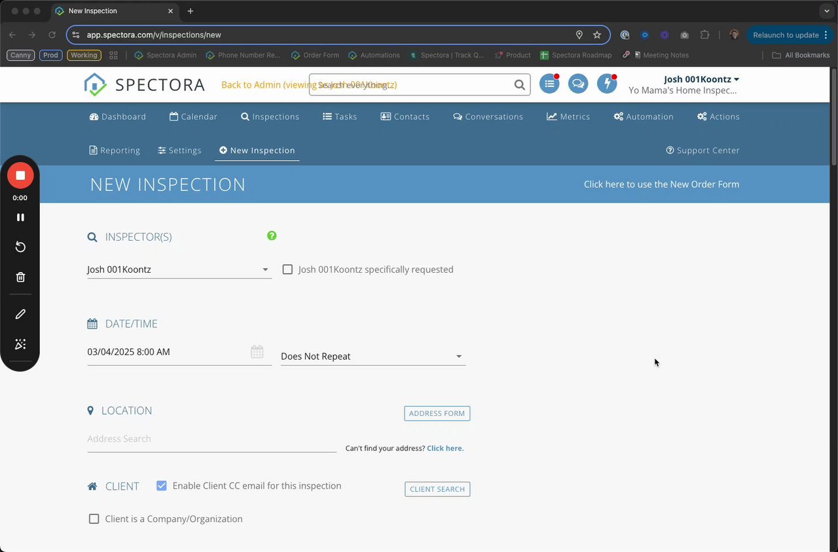Open the browser profile avatar
The image size is (838, 552).
click(x=734, y=35)
